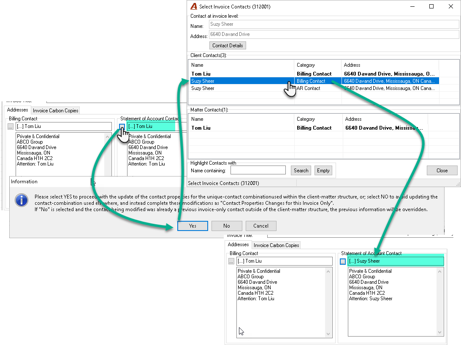Click up arrow of lower-panel Billing Contact address scrollbar
This screenshot has height=345, width=461.
click(x=328, y=272)
